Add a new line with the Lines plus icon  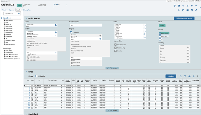pyautogui.click(x=189, y=76)
